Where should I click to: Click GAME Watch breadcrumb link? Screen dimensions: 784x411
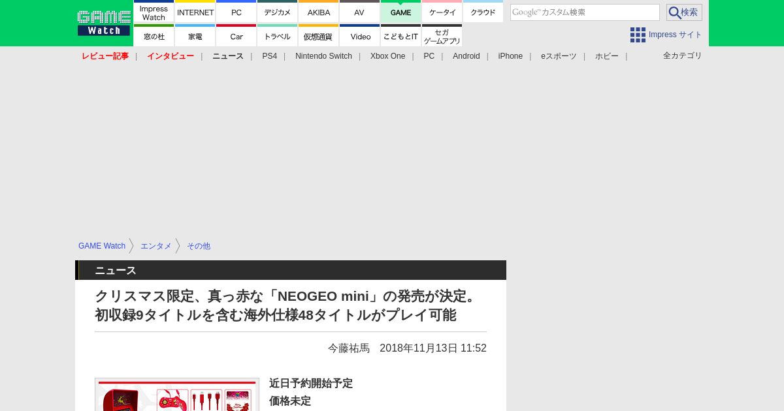pyautogui.click(x=102, y=246)
